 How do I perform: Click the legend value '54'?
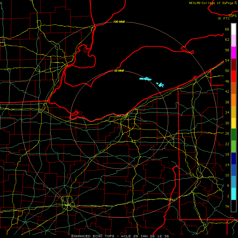point(227,60)
